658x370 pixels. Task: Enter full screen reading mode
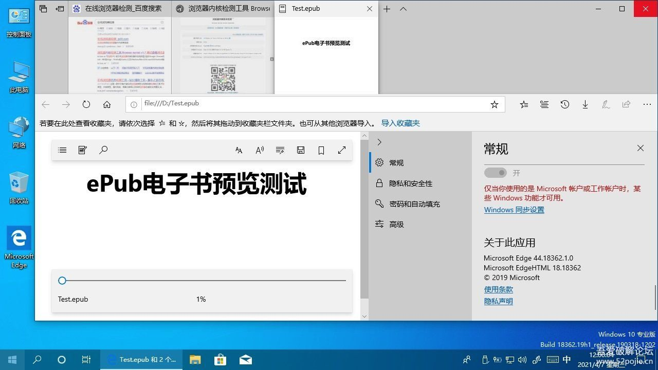point(342,150)
